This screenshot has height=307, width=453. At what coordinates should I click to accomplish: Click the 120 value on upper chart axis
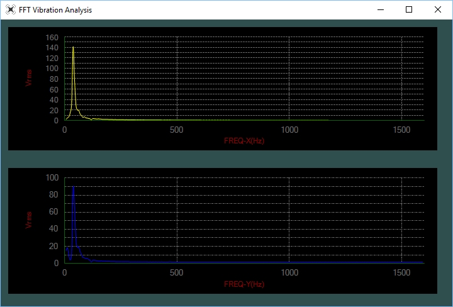(x=52, y=59)
